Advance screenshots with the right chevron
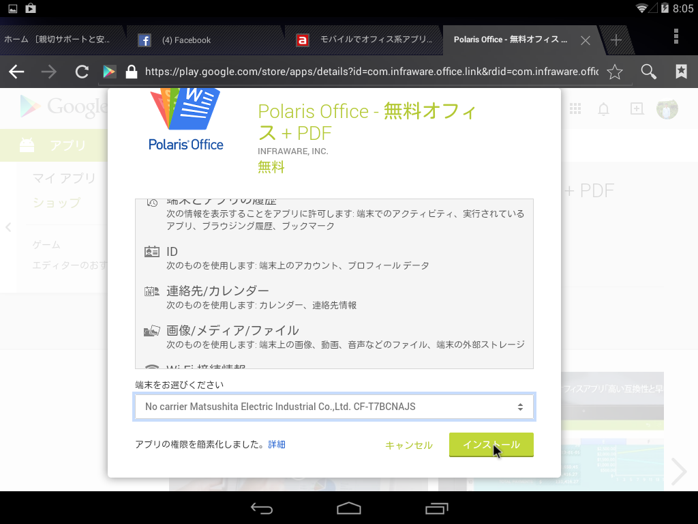Image resolution: width=698 pixels, height=524 pixels. pos(678,471)
